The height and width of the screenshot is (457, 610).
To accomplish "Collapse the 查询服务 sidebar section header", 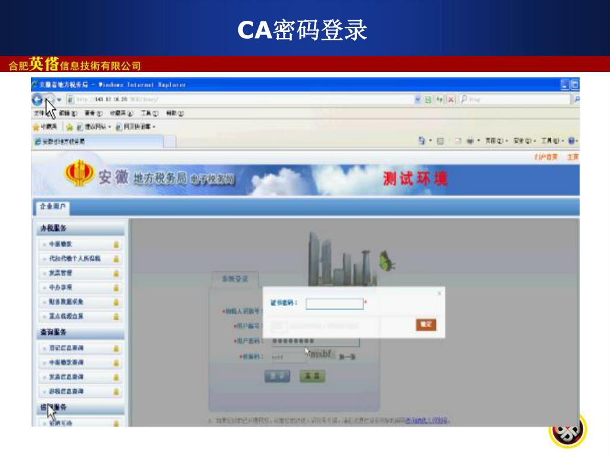I will tap(81, 332).
